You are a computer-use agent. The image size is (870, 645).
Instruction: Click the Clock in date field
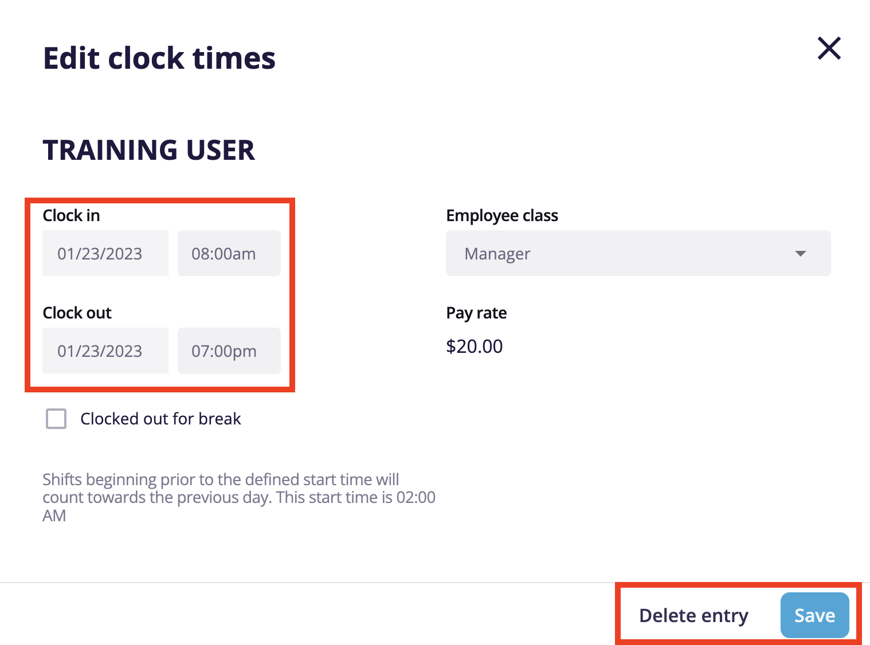105,253
